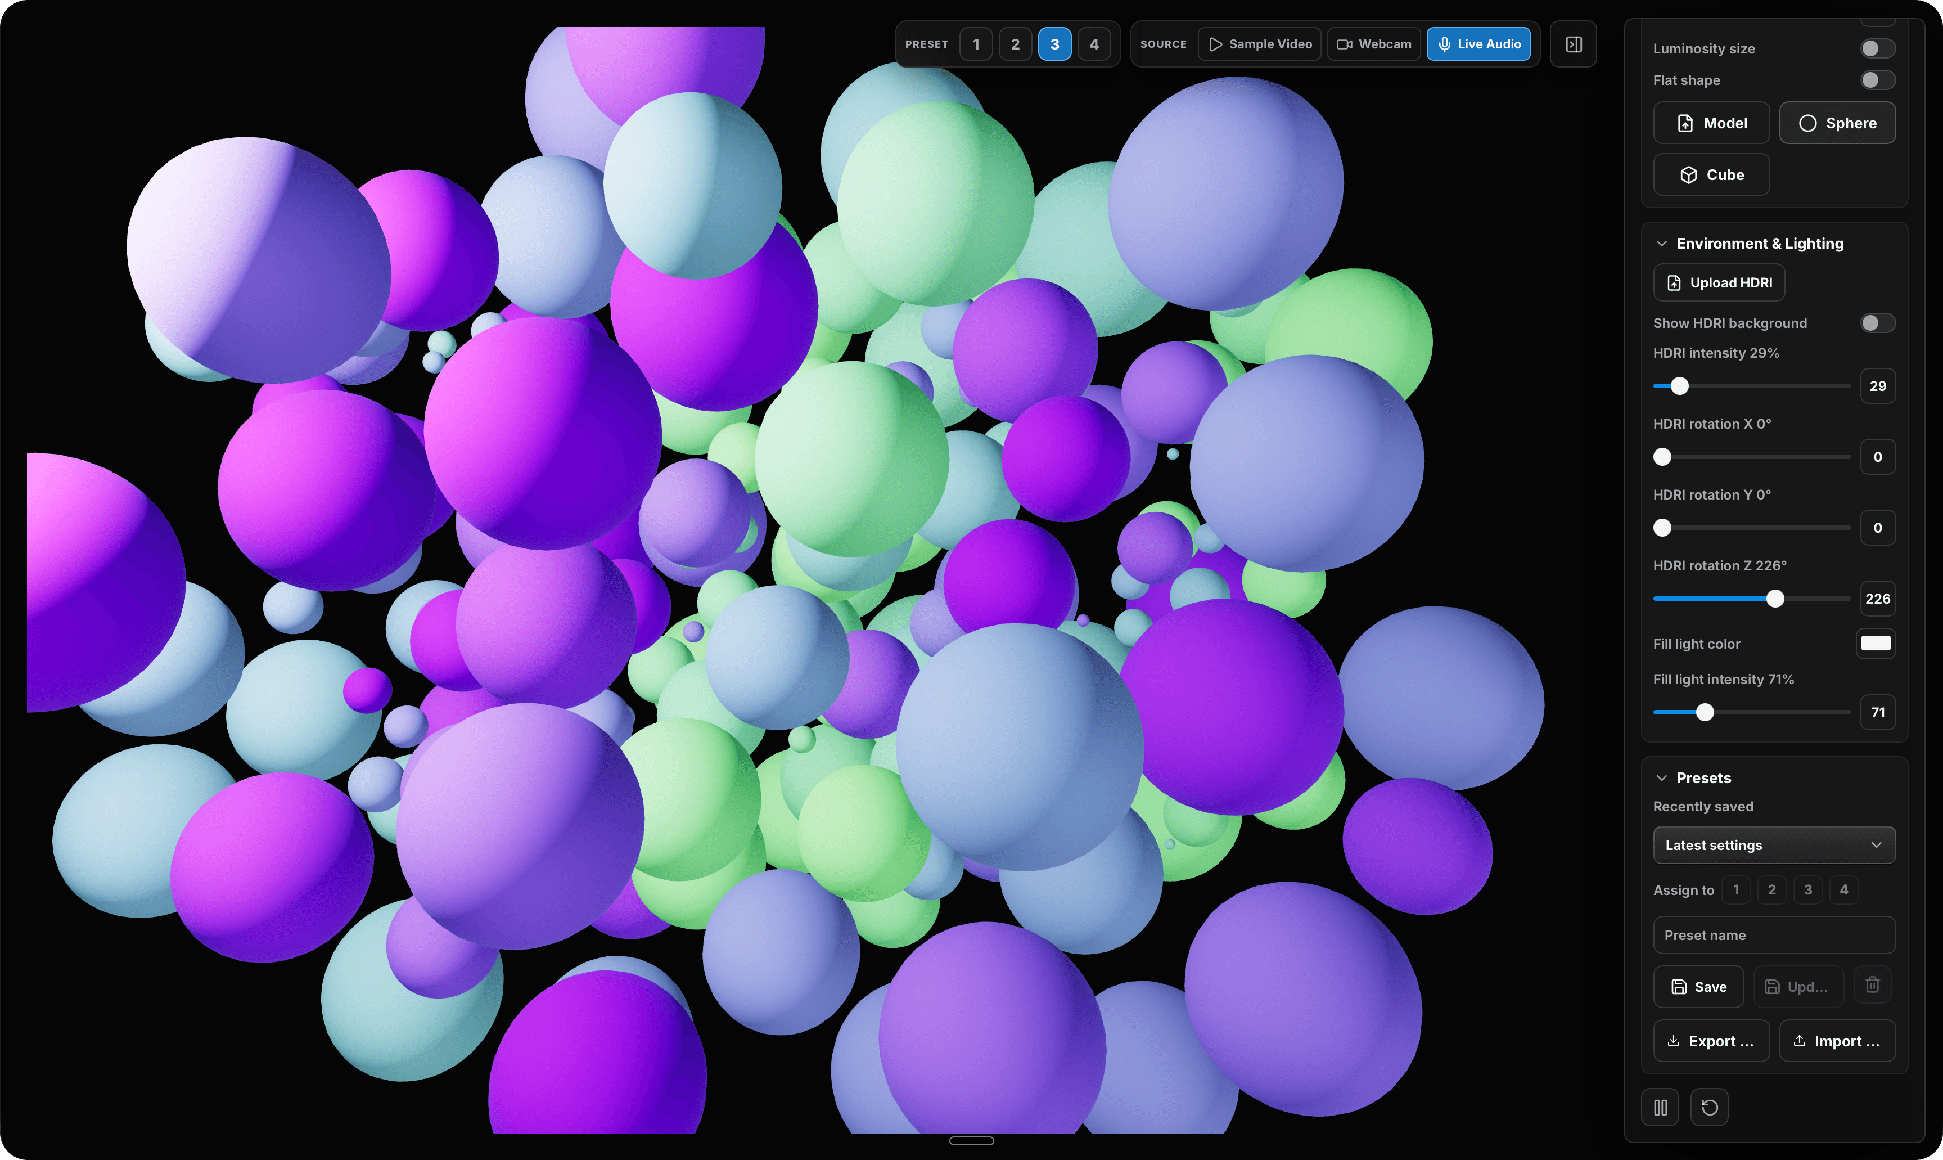Select the Sphere shape button
Viewport: 1943px width, 1160px height.
(1837, 123)
